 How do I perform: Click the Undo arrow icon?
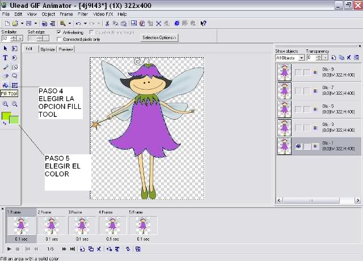[78, 23]
